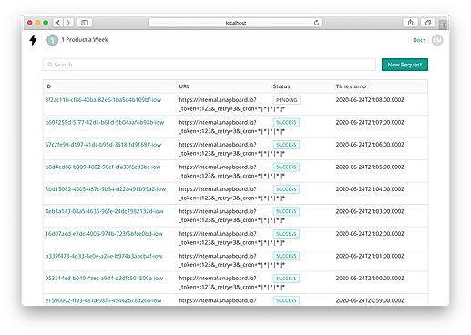Image resolution: width=471 pixels, height=335 pixels.
Task: Open request ID starting 57c2fe99
Action: (x=103, y=145)
